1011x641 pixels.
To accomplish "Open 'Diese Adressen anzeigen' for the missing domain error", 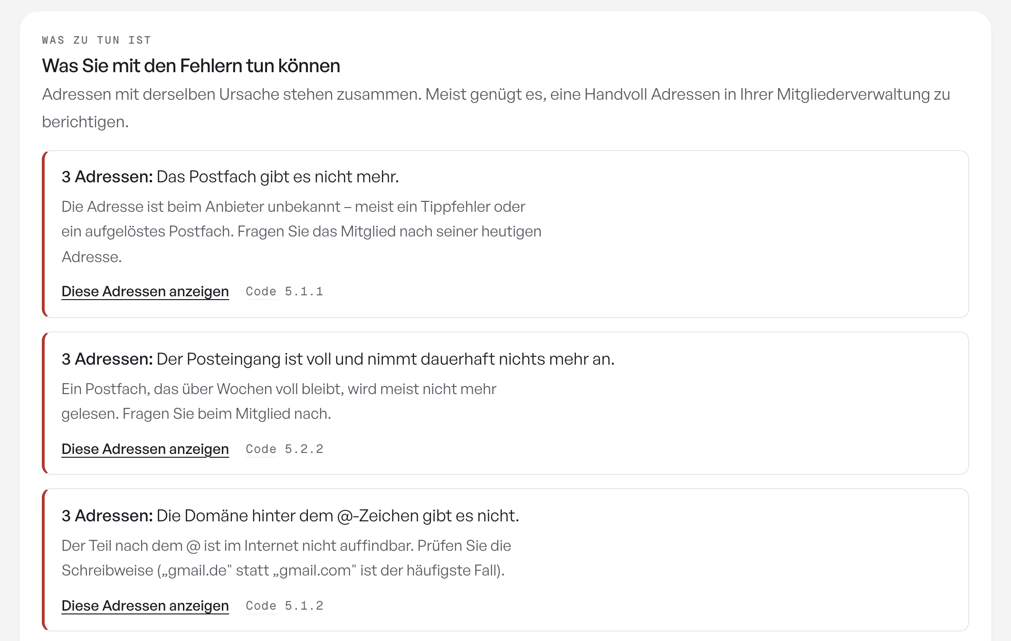I will [x=145, y=605].
